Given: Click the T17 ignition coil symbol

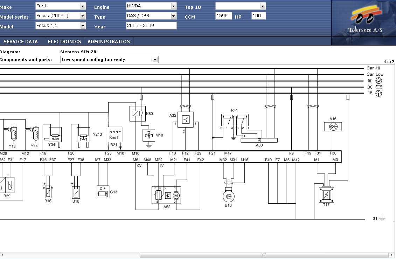Looking at the screenshot, I should click(326, 195).
